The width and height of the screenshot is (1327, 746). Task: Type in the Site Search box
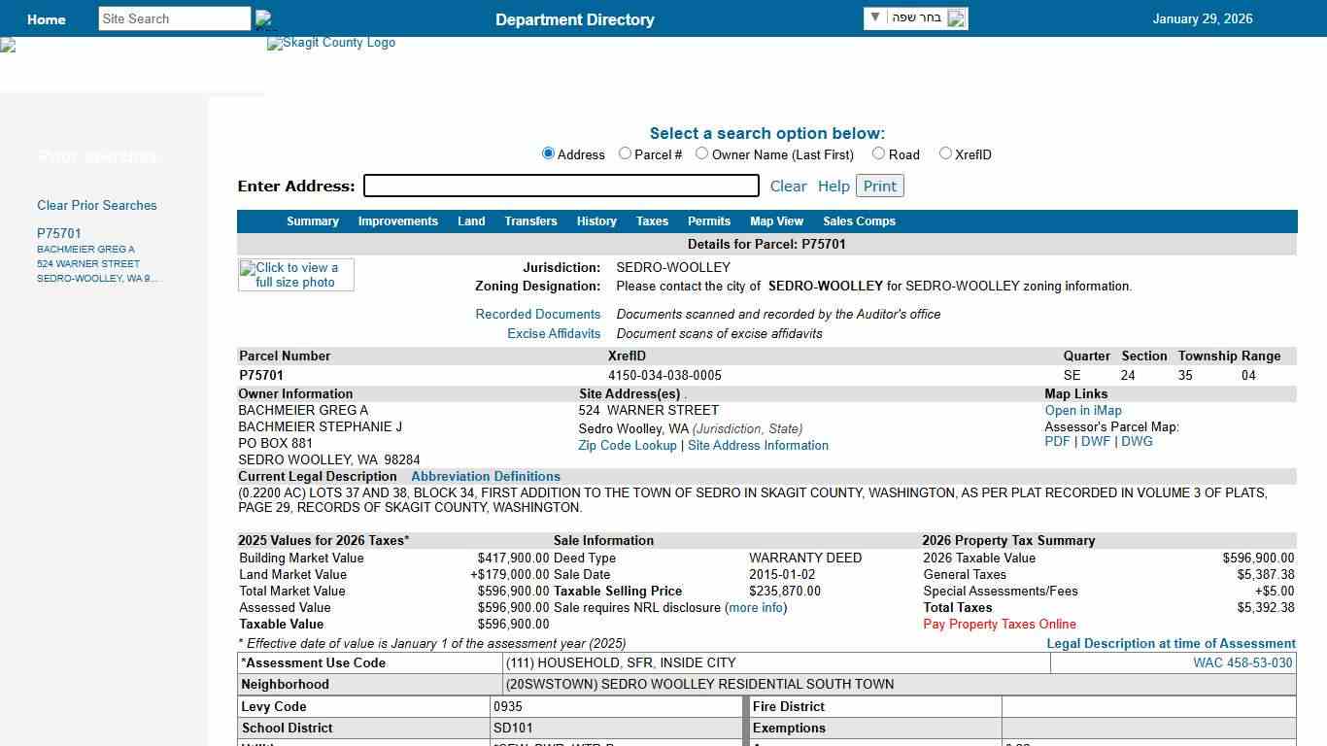(x=174, y=18)
